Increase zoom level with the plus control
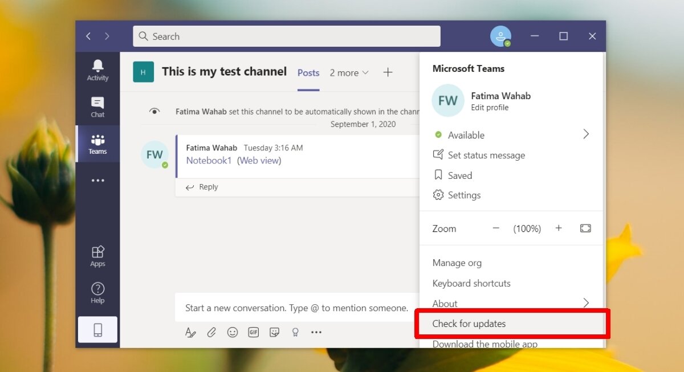Screen dimensions: 684x372 point(559,228)
